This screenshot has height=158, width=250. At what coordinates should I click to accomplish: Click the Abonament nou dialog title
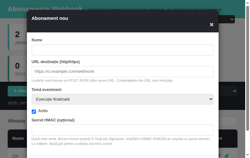50,18
